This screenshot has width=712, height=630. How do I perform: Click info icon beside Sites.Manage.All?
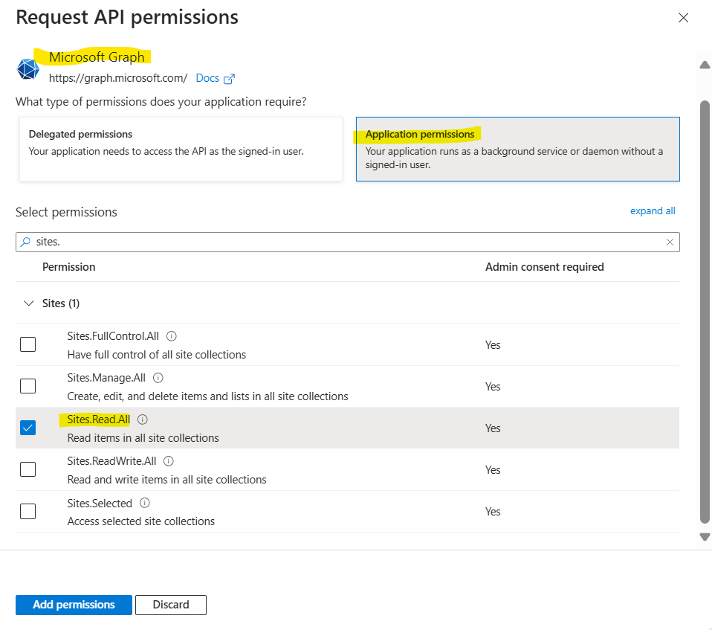point(158,378)
